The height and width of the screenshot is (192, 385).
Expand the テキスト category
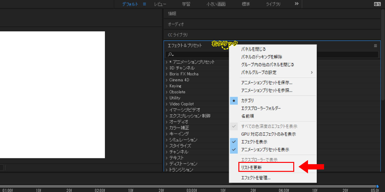tap(167, 158)
